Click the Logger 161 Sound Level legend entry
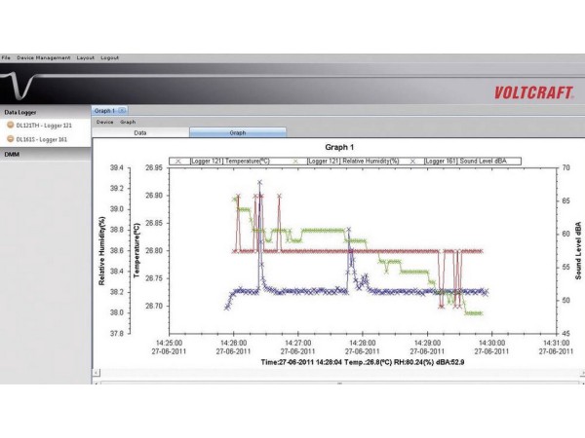 [x=466, y=161]
